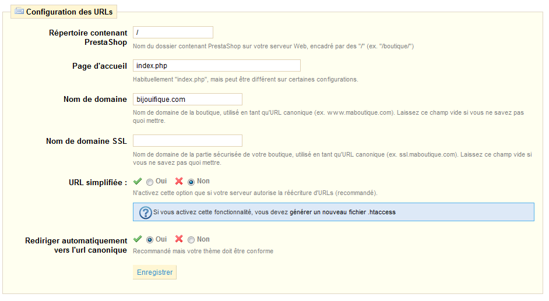Viewport: 549px width, 301px height.
Task: Click the Page d'accueil label
Action: tap(100, 66)
